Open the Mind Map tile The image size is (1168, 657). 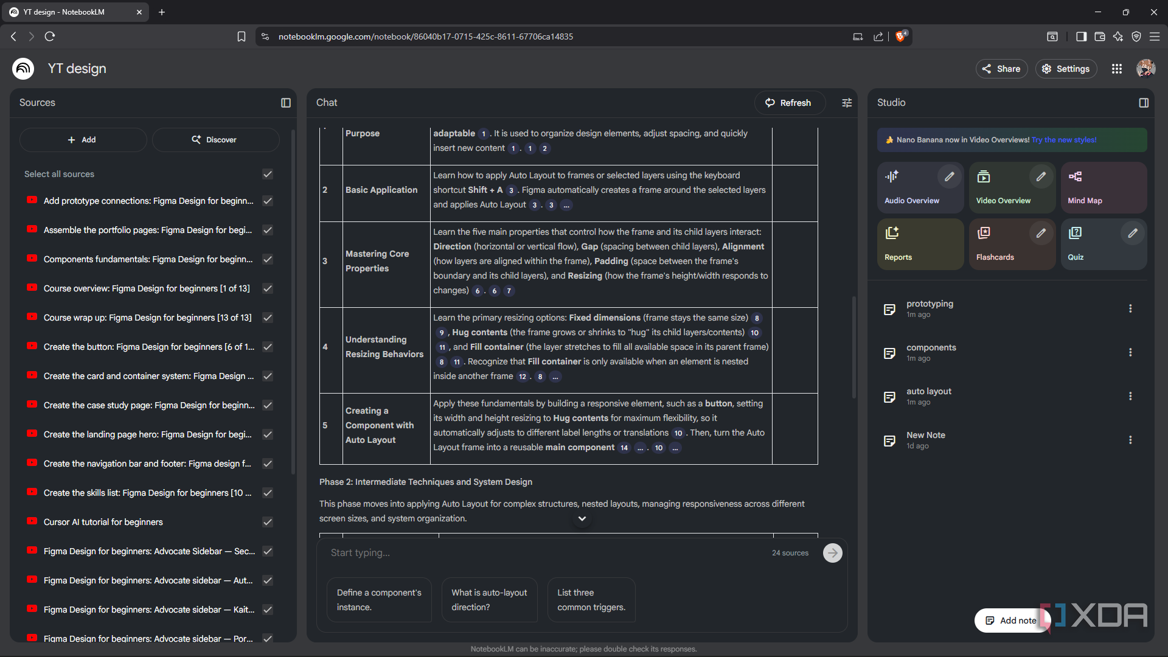(1104, 187)
